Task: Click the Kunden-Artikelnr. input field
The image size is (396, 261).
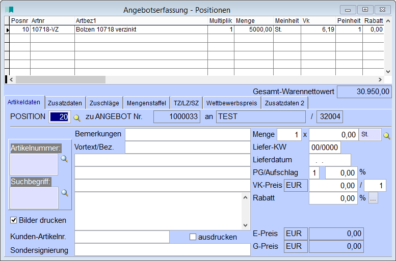Action: click(x=122, y=237)
